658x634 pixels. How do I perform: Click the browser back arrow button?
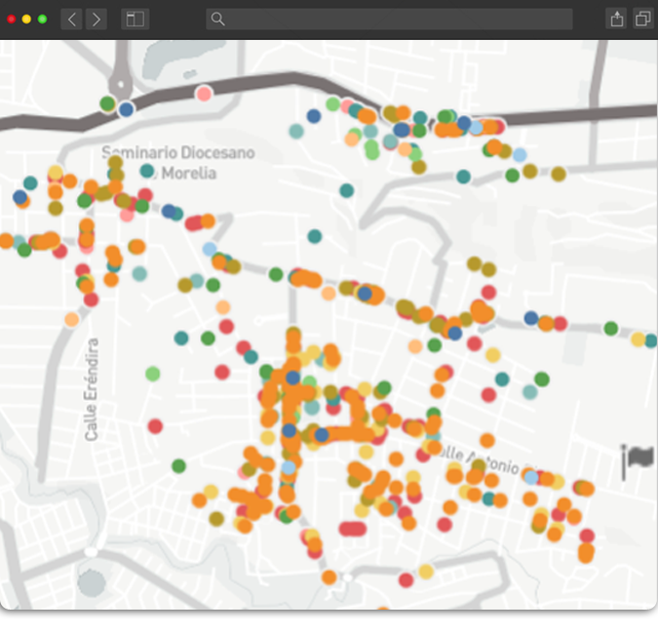coord(72,19)
